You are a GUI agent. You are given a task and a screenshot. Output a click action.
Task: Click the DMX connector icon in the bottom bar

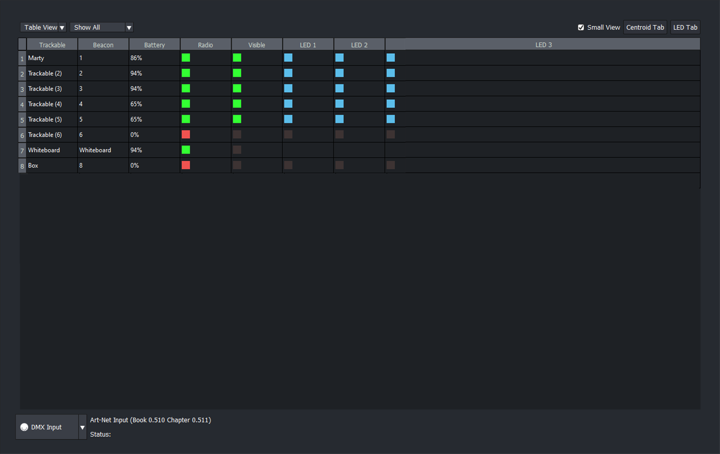[x=24, y=426]
